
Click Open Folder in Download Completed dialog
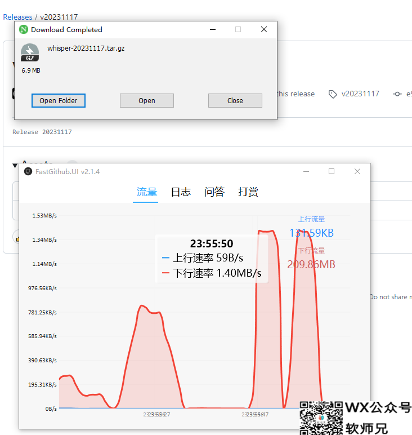point(58,100)
